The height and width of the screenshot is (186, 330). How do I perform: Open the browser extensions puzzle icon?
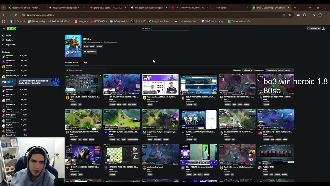click(x=304, y=15)
